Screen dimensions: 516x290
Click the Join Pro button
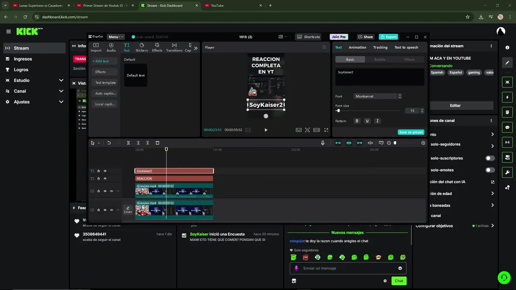click(x=339, y=37)
